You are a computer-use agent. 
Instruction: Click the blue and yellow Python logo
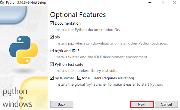click(23, 50)
